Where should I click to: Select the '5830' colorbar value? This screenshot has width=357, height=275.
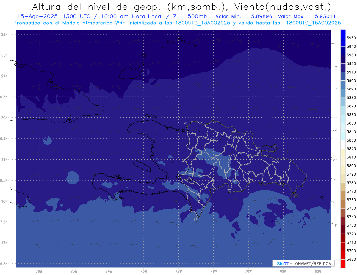[x=351, y=140]
